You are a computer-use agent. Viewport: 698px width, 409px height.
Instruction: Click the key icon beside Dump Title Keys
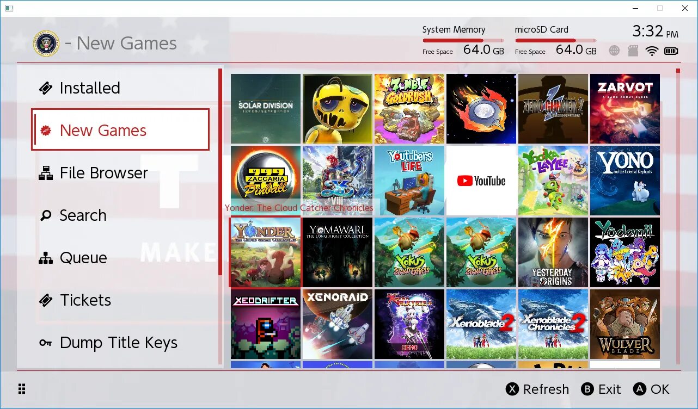(x=47, y=343)
